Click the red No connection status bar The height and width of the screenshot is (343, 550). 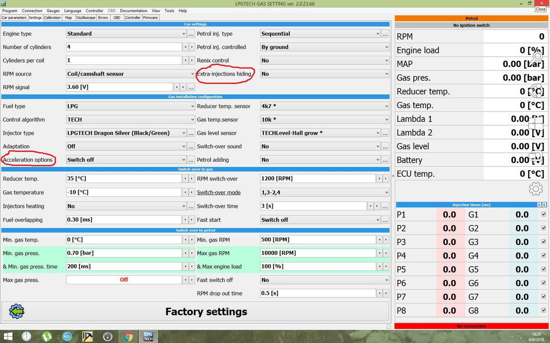pos(471,326)
